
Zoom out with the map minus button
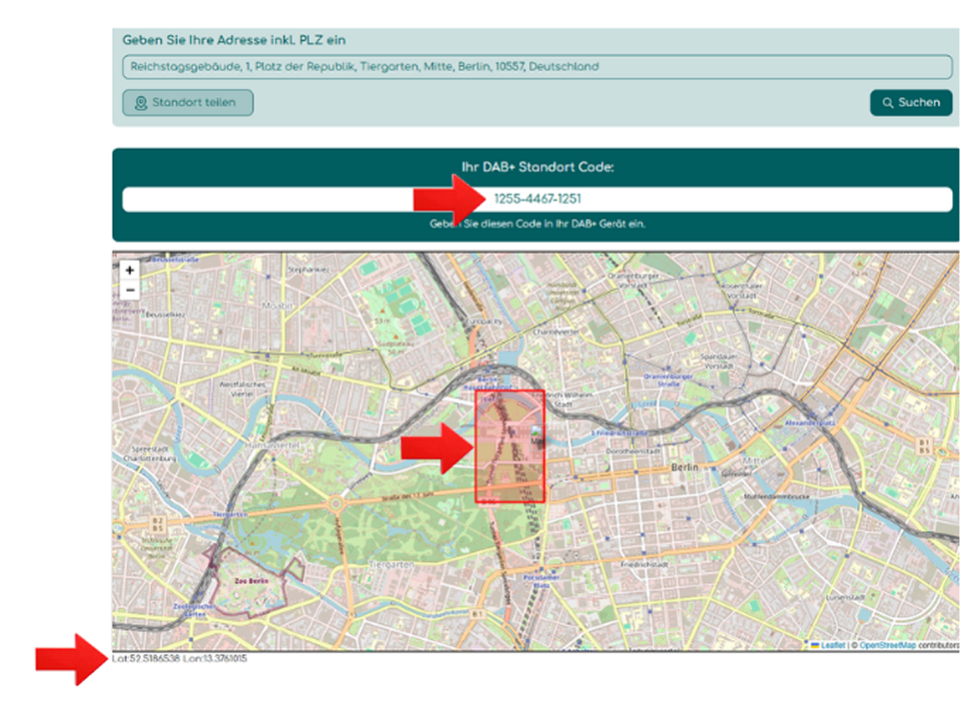point(129,291)
